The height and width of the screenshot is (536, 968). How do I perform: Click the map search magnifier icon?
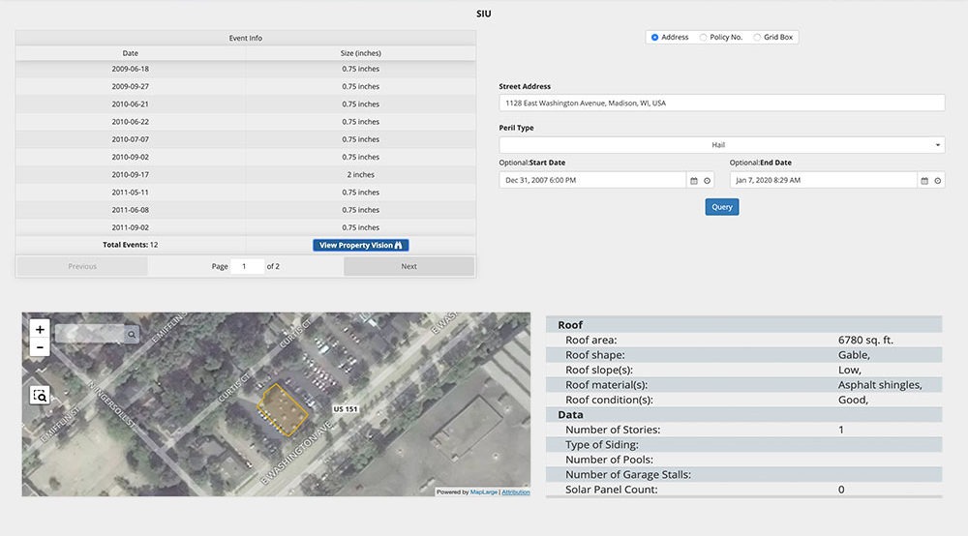click(x=132, y=335)
